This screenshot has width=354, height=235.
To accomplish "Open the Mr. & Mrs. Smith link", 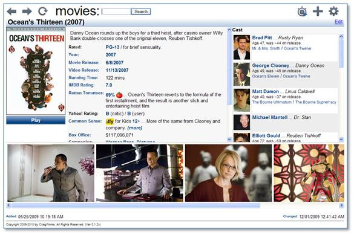I will point(266,48).
